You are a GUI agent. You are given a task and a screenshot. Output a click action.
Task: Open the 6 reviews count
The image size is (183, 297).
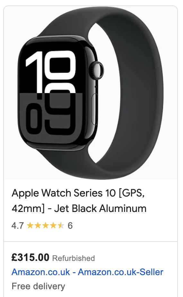70,225
